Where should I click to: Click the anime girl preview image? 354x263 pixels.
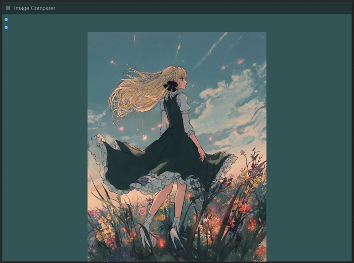177,147
